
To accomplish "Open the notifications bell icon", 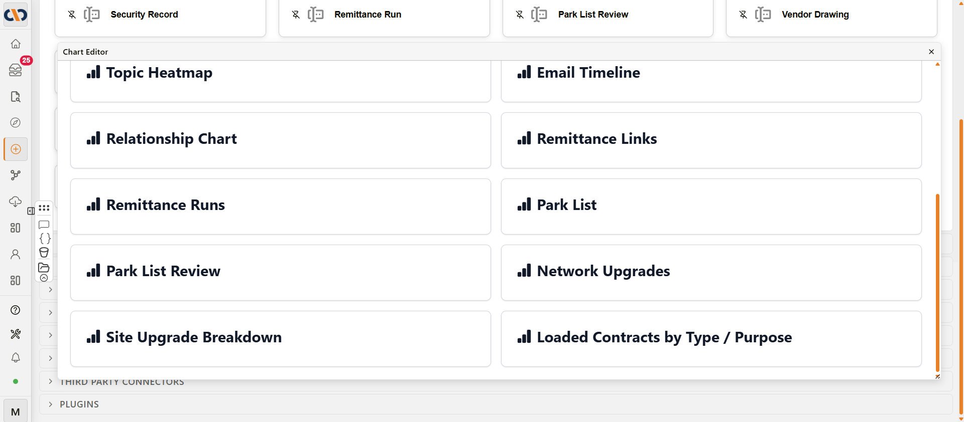I will click(16, 357).
